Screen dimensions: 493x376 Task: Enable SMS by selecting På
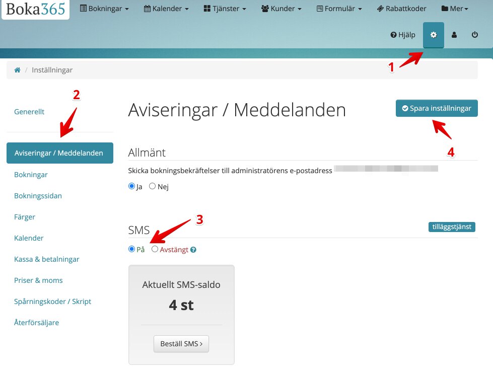pos(131,249)
